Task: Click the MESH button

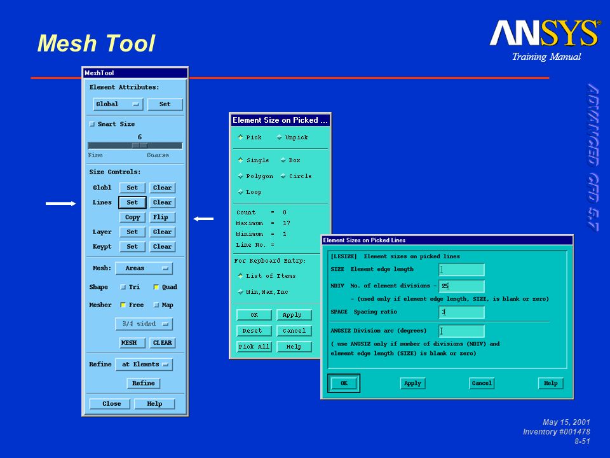Action: pyautogui.click(x=132, y=343)
